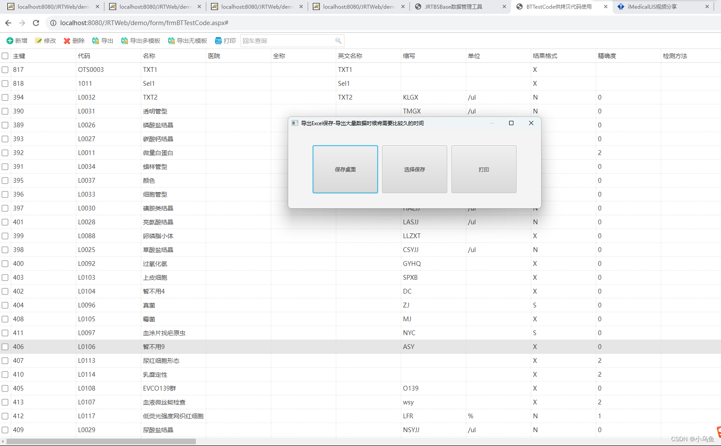
Task: Check the row 817 checkbox
Action: click(x=5, y=70)
